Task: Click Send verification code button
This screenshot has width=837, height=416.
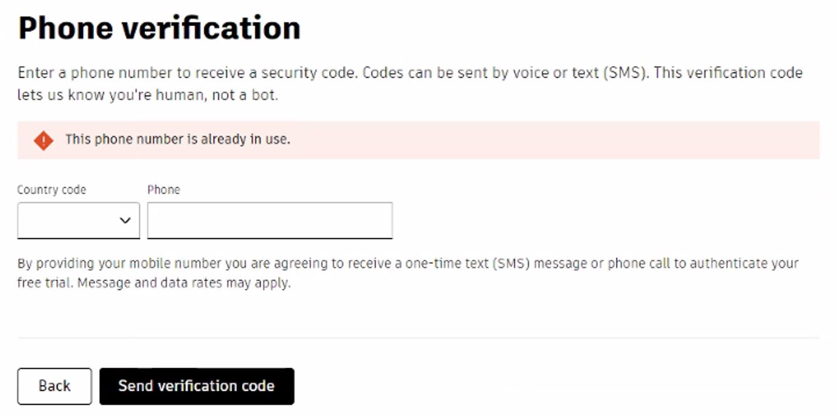Action: [x=196, y=386]
